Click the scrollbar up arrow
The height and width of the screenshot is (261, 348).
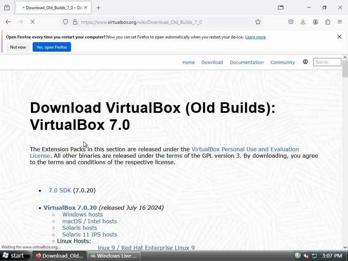coord(345,57)
